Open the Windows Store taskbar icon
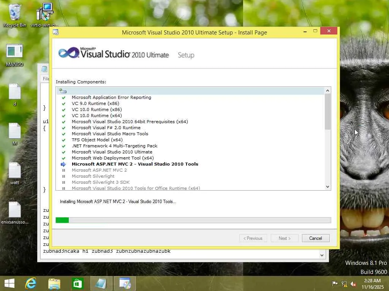 tap(77, 283)
